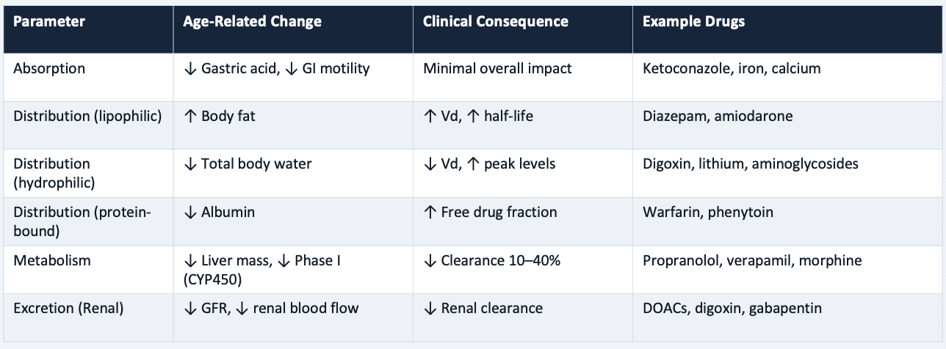This screenshot has height=349, width=946.
Task: Click the Distribution (lipophilic) cell
Action: (87, 116)
